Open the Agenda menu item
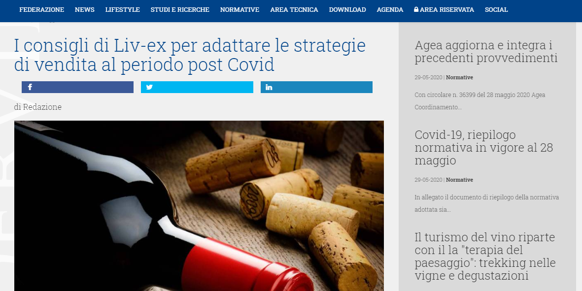The width and height of the screenshot is (582, 291). (390, 10)
